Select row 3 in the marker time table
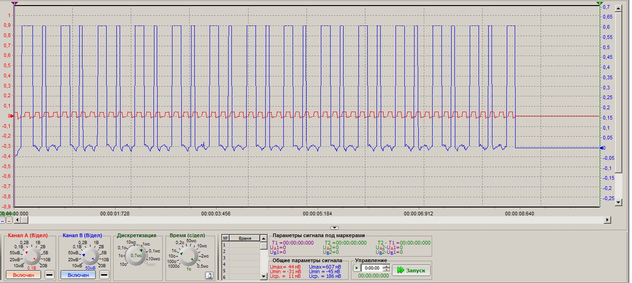Image resolution: width=632 pixels, height=283 pixels. click(241, 258)
